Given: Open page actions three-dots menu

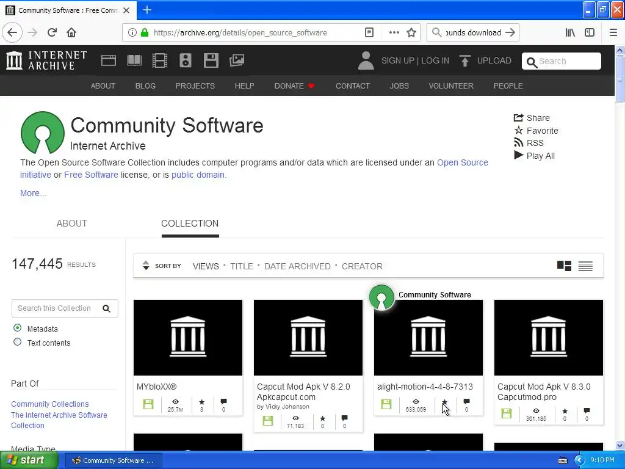Looking at the screenshot, I should pyautogui.click(x=394, y=32).
